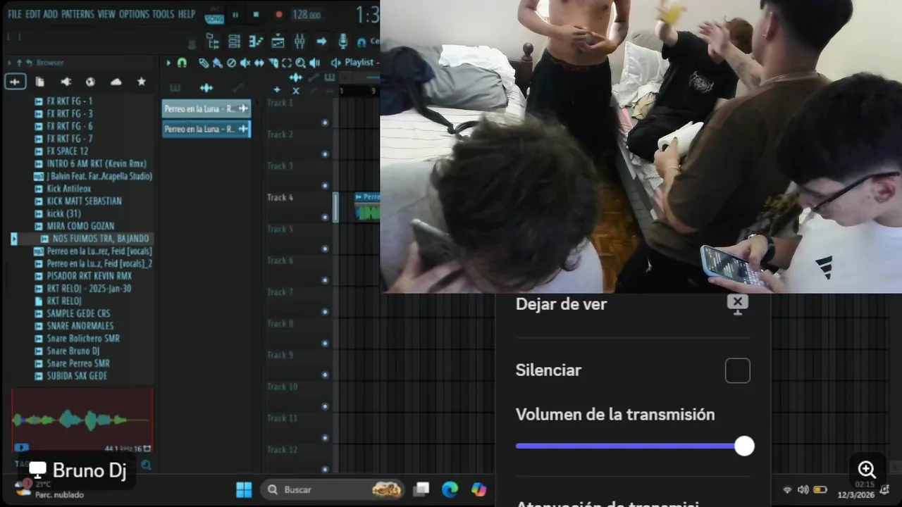Select the browser cloud tab
The image size is (902, 507).
click(x=116, y=82)
